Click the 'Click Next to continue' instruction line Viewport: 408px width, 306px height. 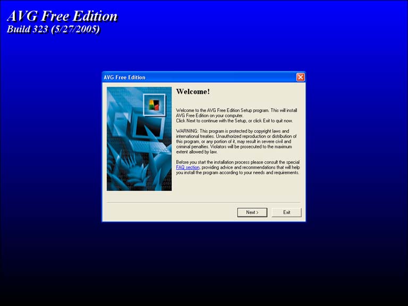(x=234, y=121)
